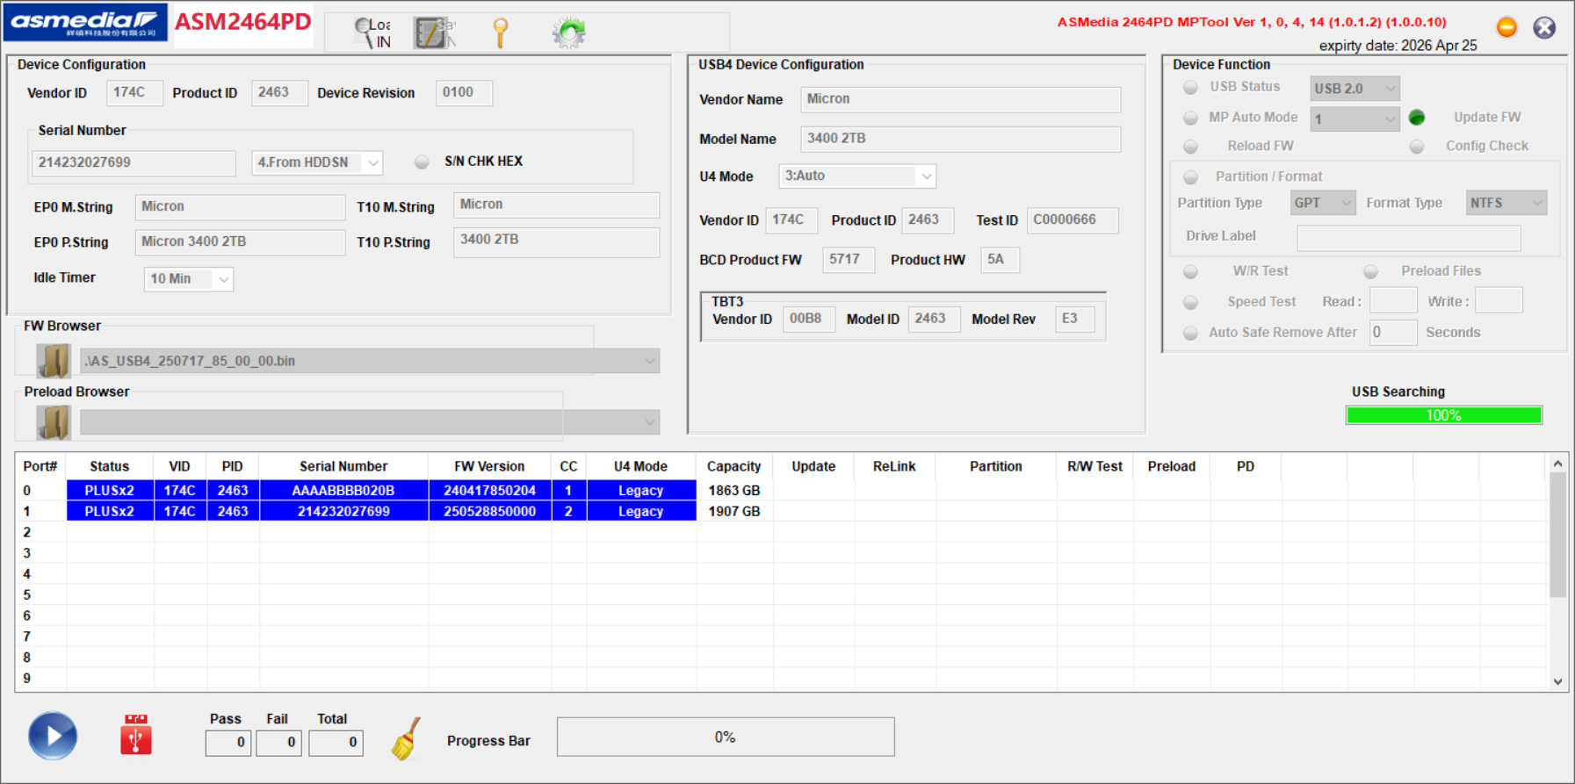Click the gear with green arrow icon
Screen dimensions: 1575x784
pos(568,33)
